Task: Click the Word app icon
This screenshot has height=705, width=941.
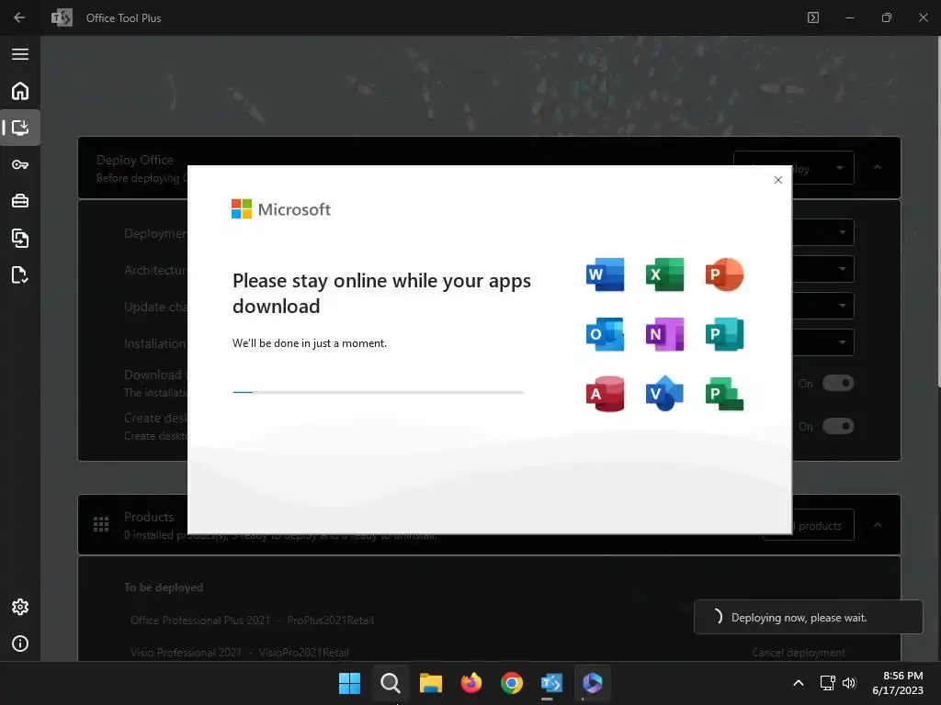Action: click(605, 274)
